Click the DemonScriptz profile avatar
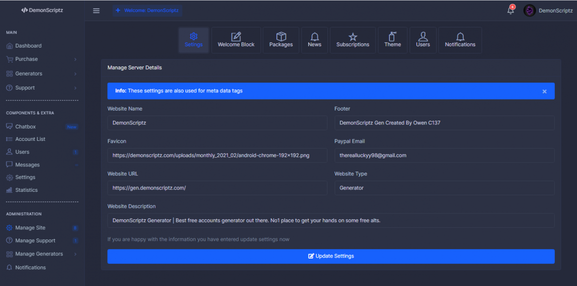Image resolution: width=577 pixels, height=286 pixels. pyautogui.click(x=529, y=11)
